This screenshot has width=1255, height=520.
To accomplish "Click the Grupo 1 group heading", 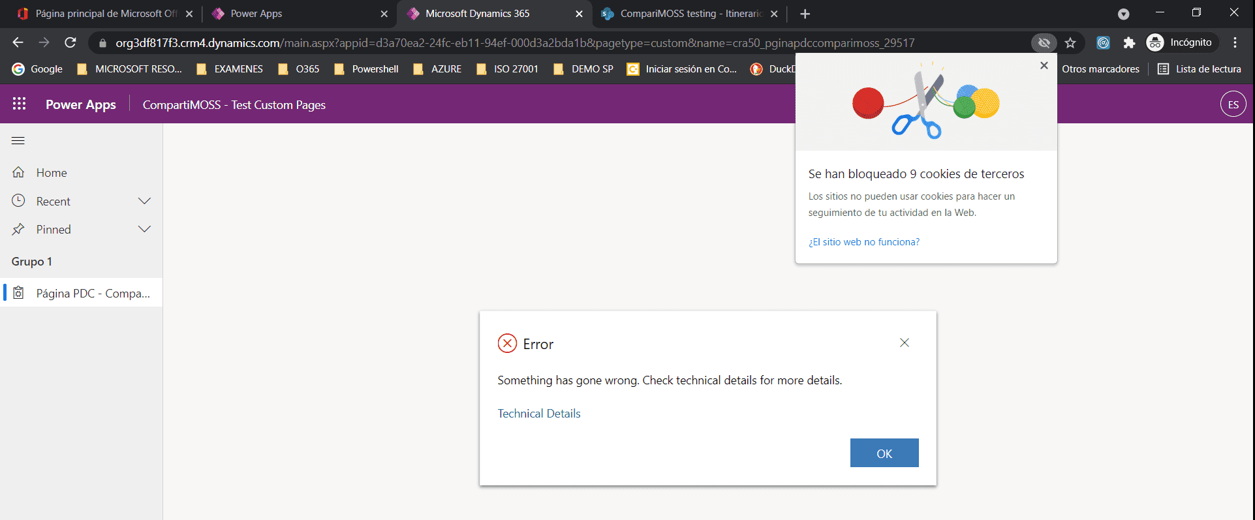I will [31, 262].
